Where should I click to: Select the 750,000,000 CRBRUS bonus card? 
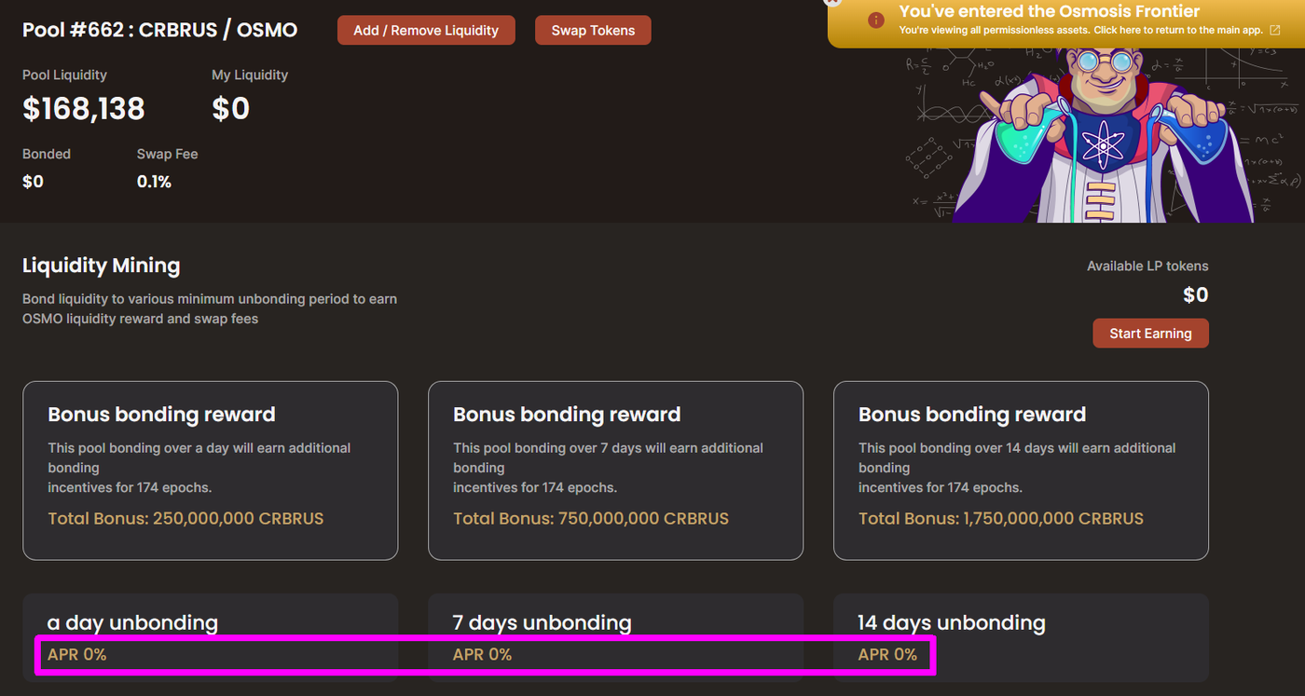pos(615,471)
